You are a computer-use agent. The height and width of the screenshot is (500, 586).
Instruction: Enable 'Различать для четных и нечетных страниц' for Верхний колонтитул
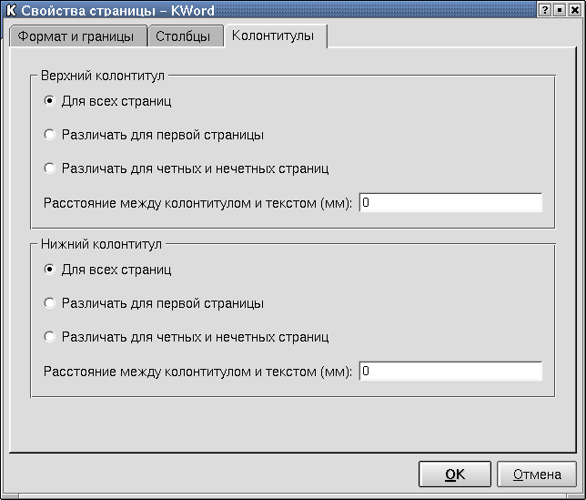tap(50, 168)
